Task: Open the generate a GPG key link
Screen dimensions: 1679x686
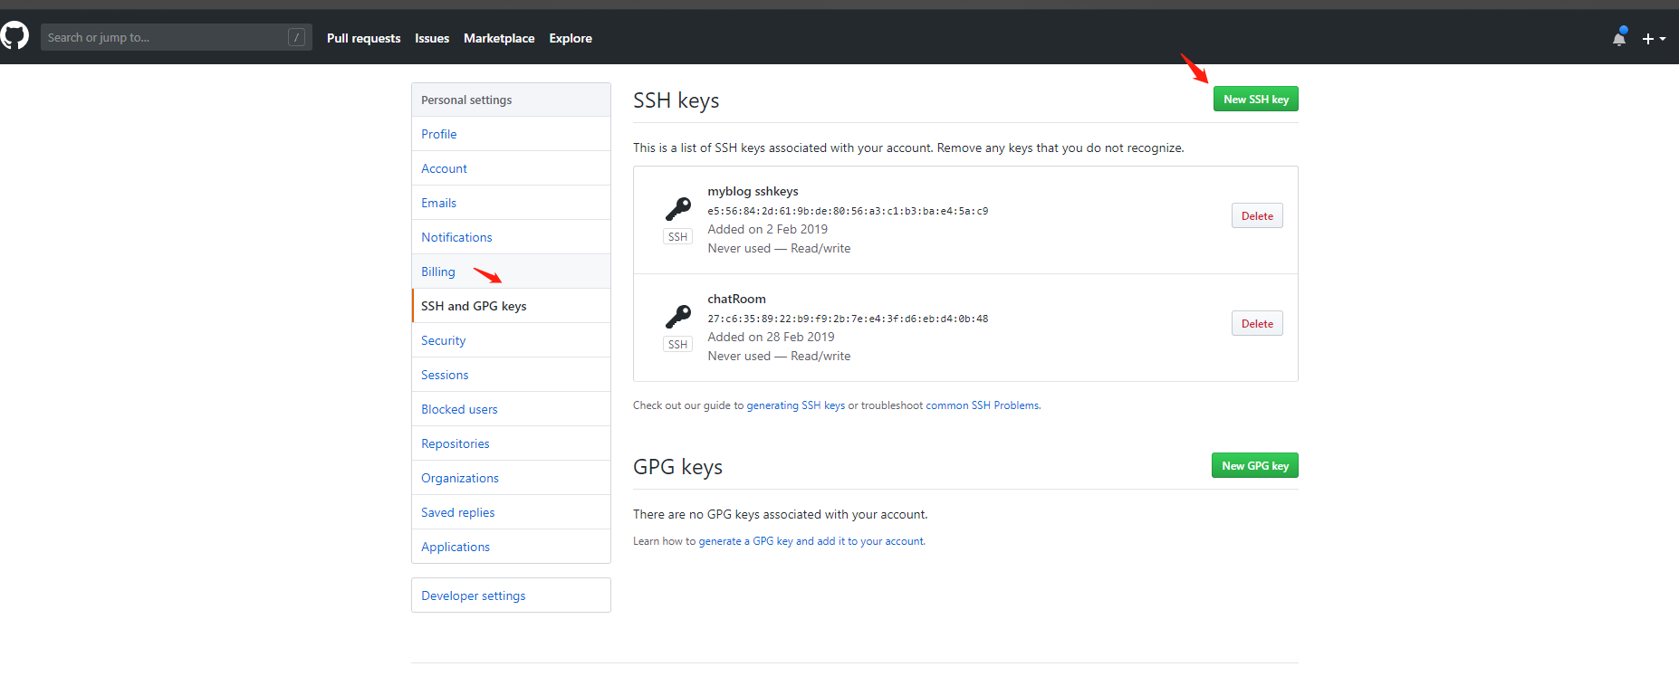Action: coord(811,541)
